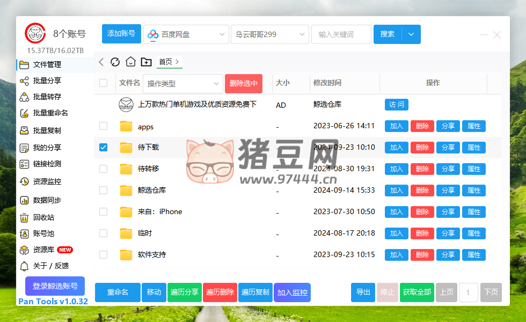Screen dimensions: 526x322
Task: Click the new folder icon
Action: point(146,62)
